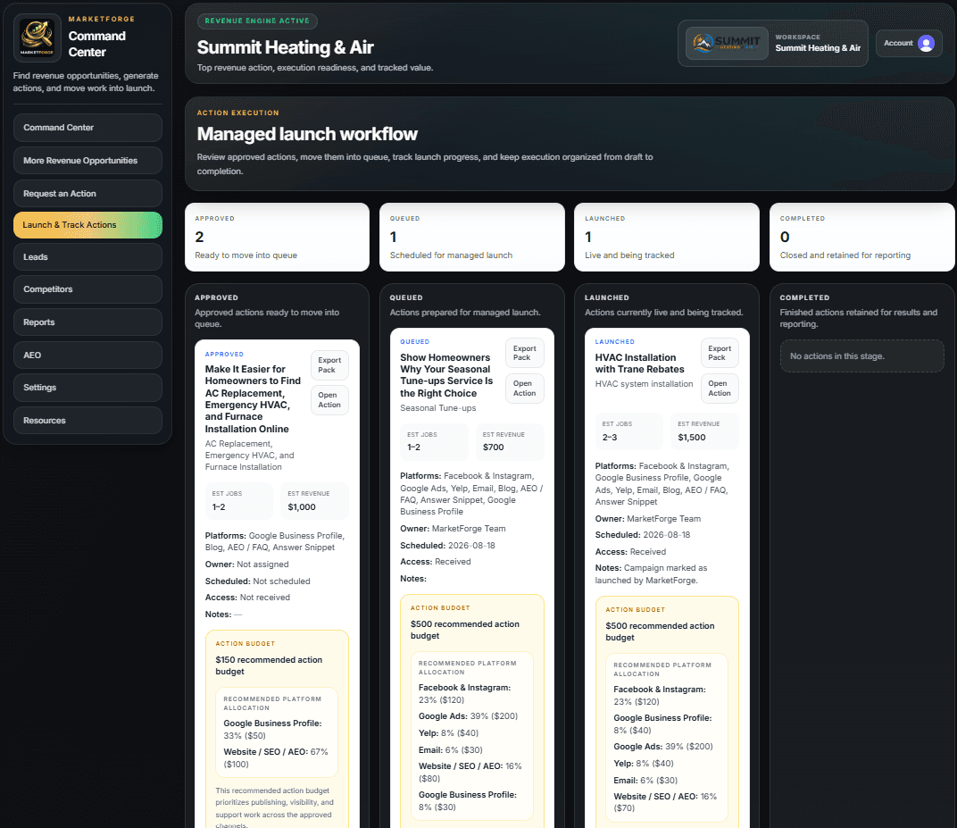957x828 pixels.
Task: Click 'Google Ads: 39% ($200)' in the queued card
Action: (x=468, y=716)
